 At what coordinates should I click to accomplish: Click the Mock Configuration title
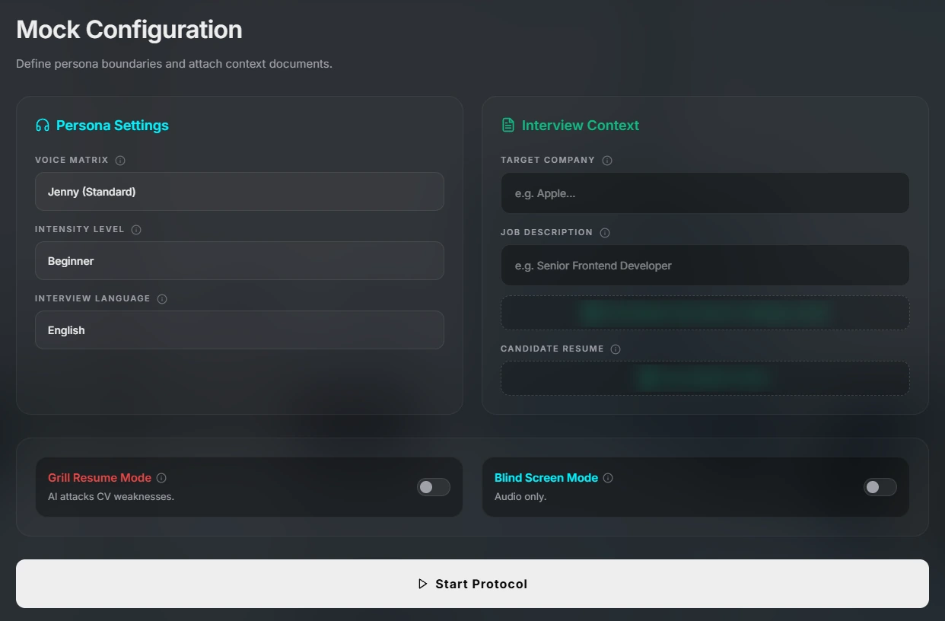129,30
